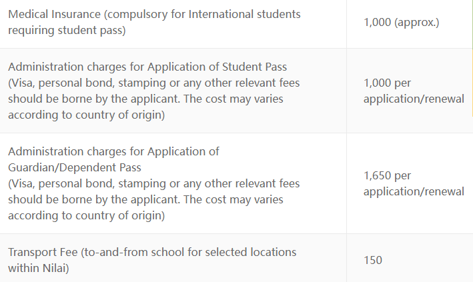
Task: Select the 1,650 per application/renewal fee
Action: [414, 183]
